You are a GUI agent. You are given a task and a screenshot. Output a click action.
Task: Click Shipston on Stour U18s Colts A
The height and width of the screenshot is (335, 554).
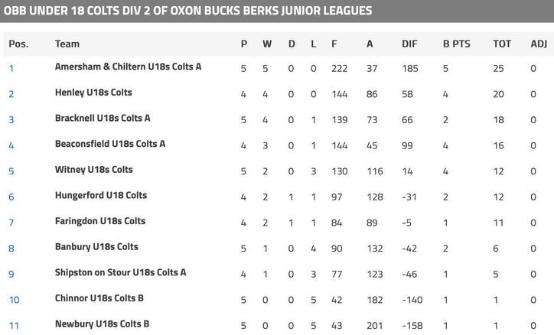pos(120,273)
